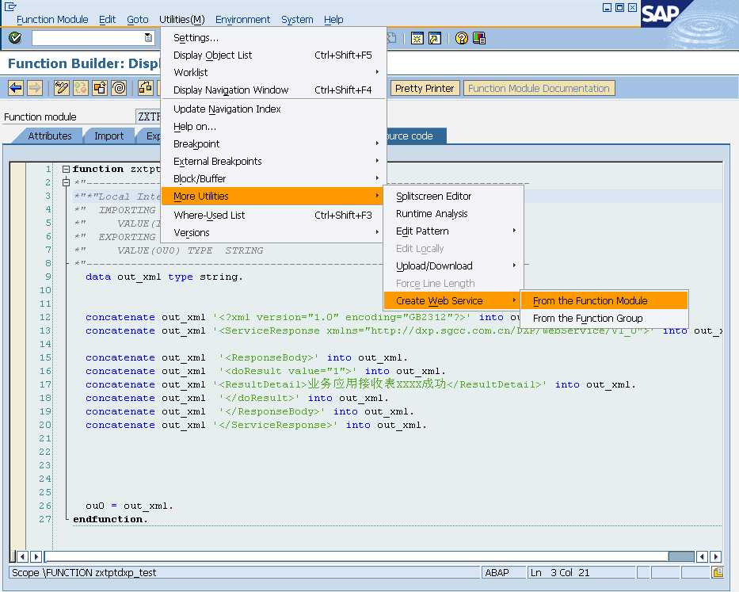The image size is (739, 592).
Task: Click 'data out_xml type string.' line
Action: tap(164, 277)
